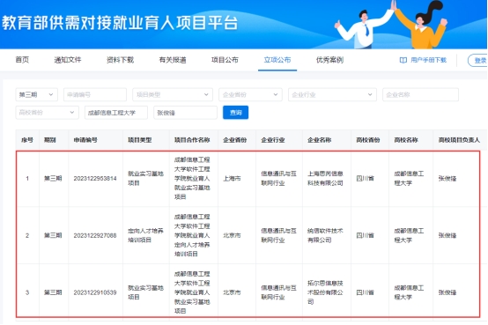The image size is (488, 325).
Task: Switch to the 项目公布 tab
Action: point(225,60)
